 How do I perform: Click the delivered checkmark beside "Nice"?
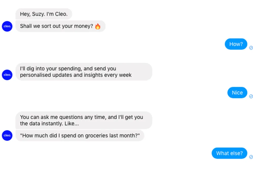[251, 96]
